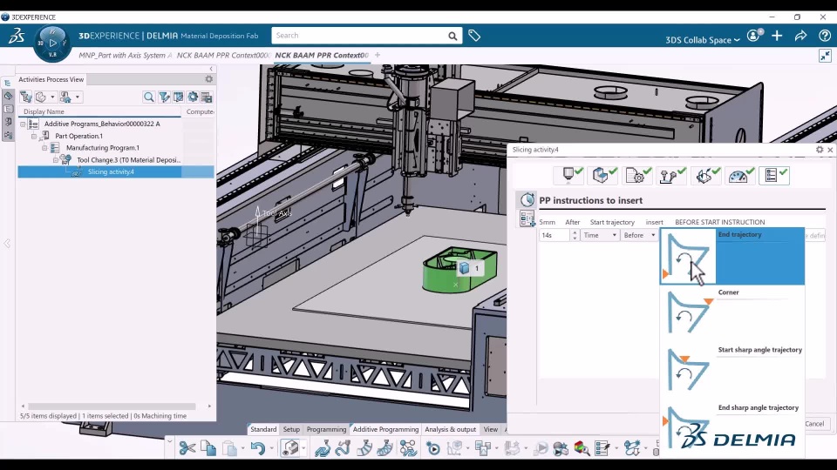Click first additive path icon in bottom toolbar
This screenshot has height=470, width=837.
(x=322, y=448)
